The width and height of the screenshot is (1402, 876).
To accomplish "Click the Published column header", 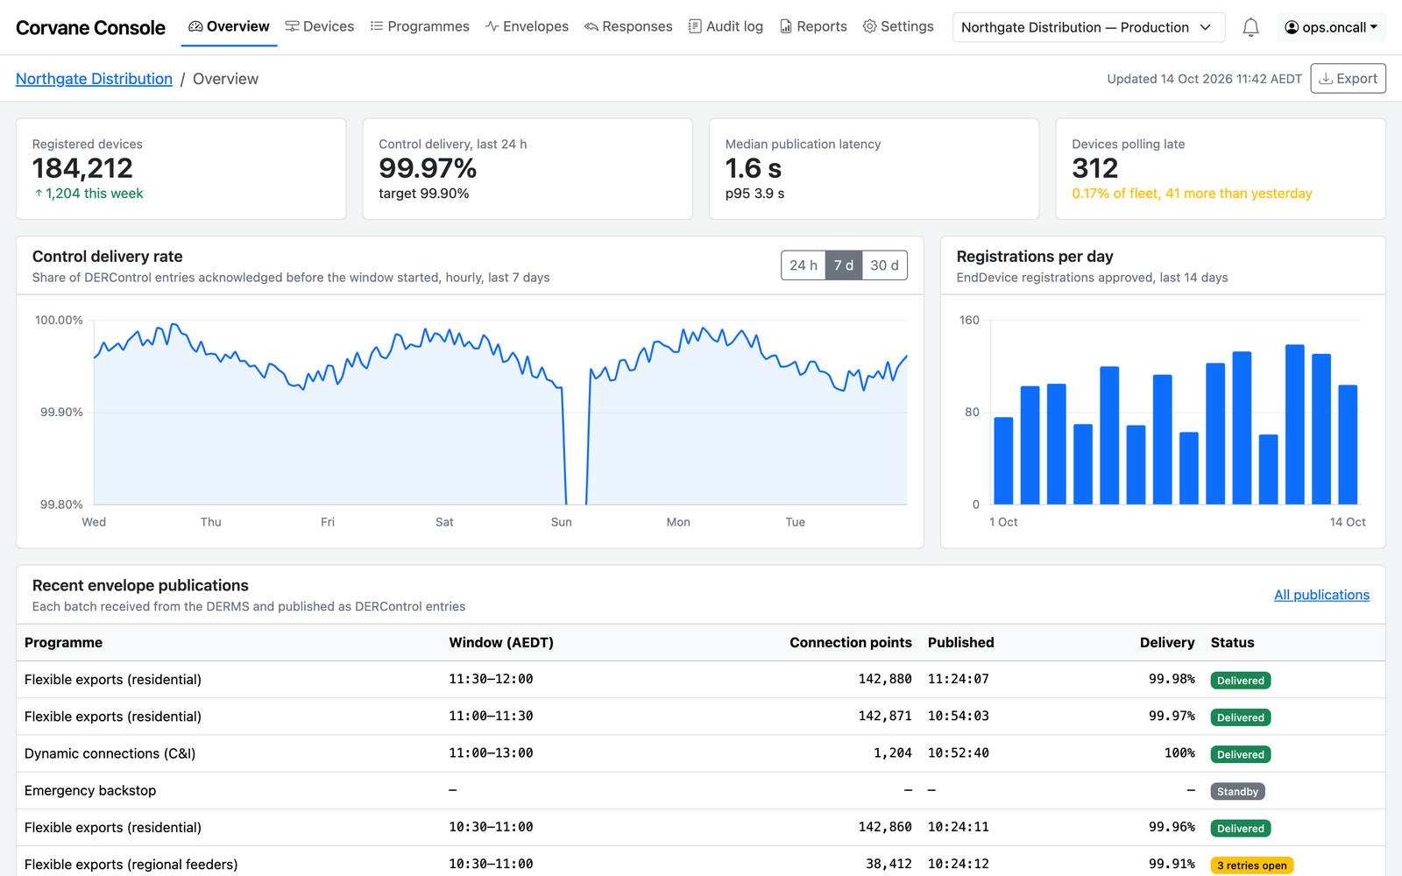I will 961,643.
